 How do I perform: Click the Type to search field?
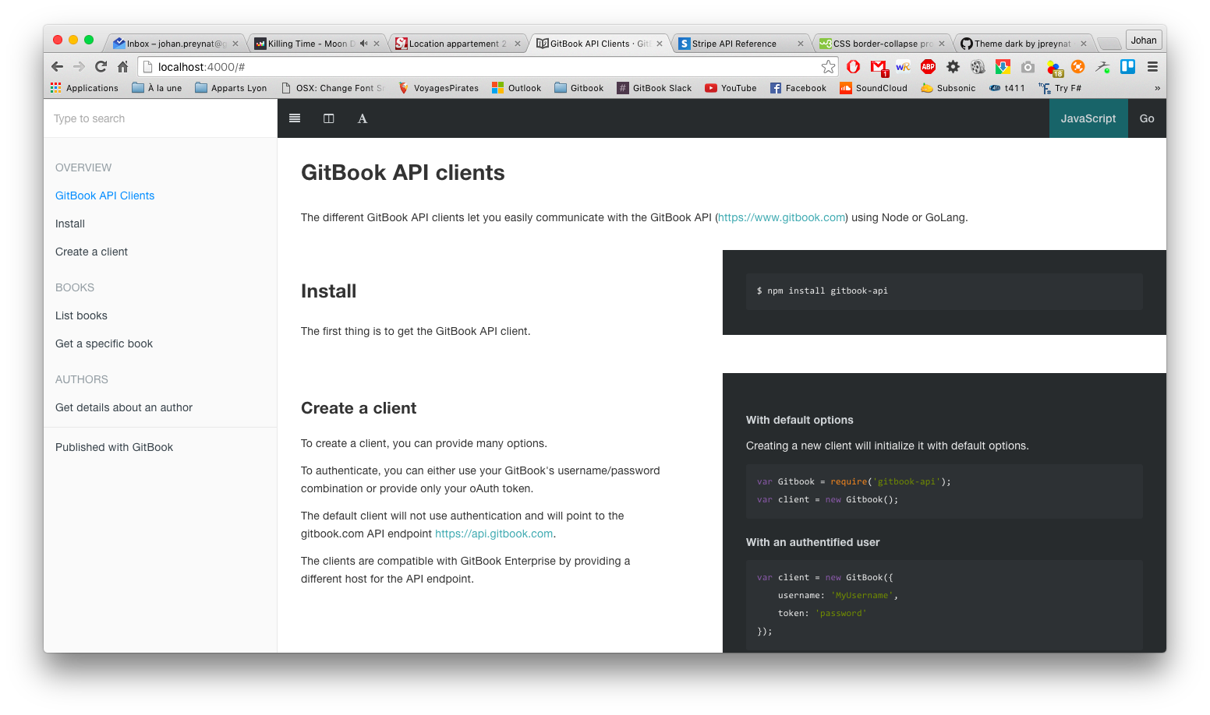tap(160, 118)
